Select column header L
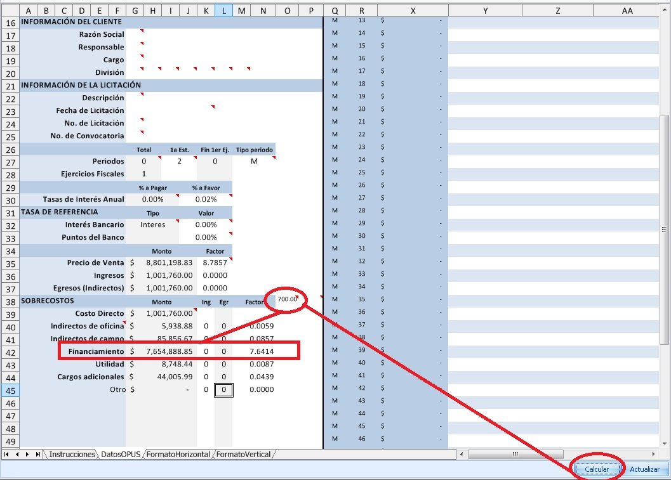This screenshot has height=480, width=671. click(x=223, y=11)
